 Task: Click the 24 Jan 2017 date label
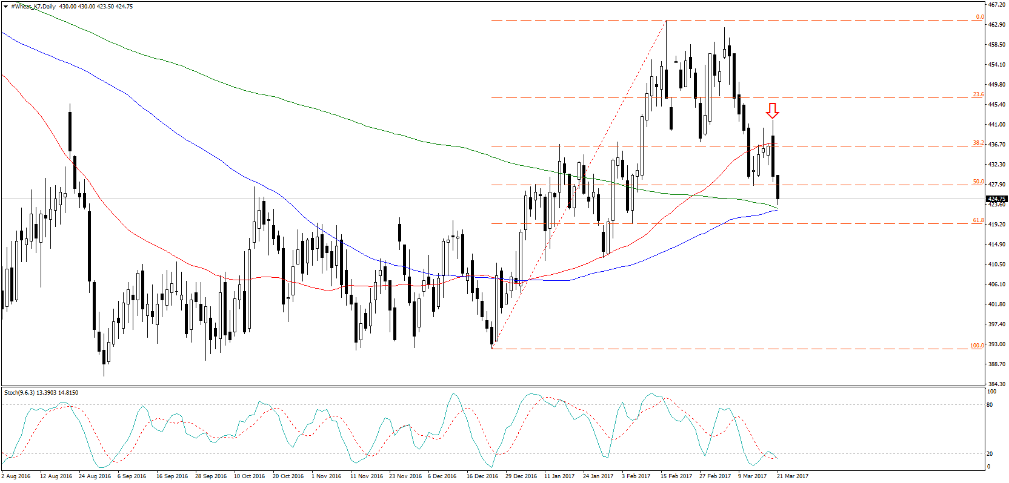coord(598,476)
